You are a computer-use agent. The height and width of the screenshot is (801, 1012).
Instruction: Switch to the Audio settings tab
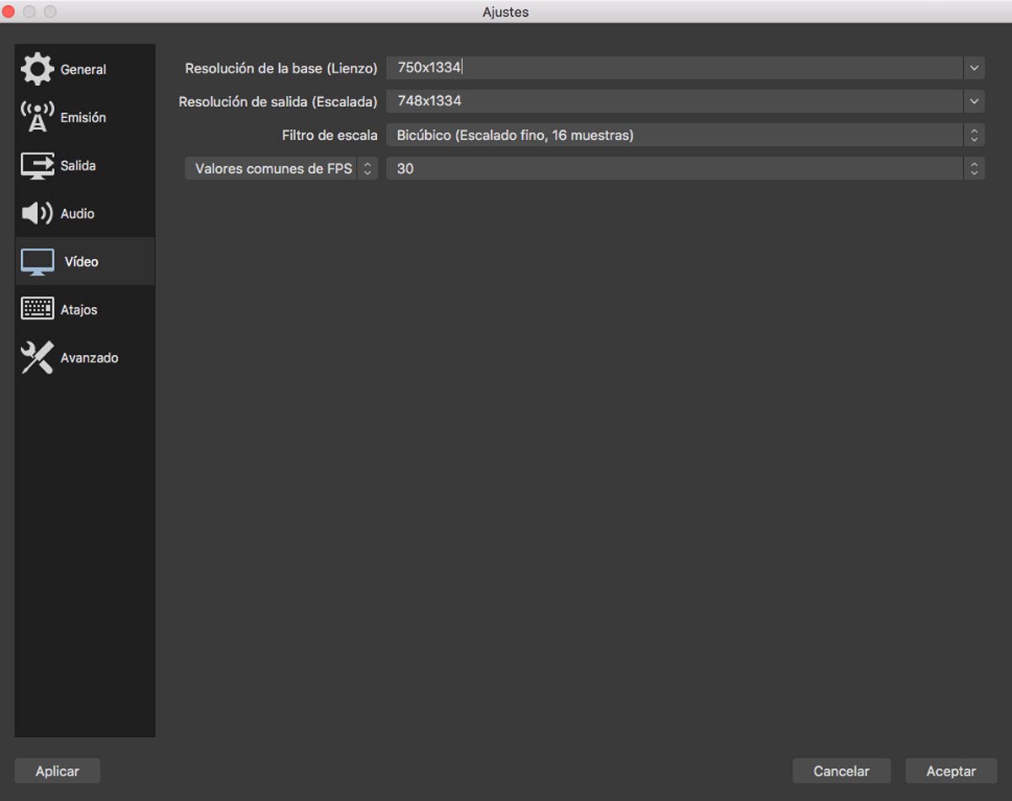pyautogui.click(x=78, y=214)
